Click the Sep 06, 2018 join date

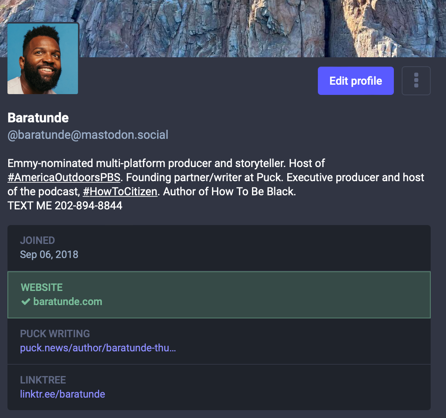[x=49, y=254]
